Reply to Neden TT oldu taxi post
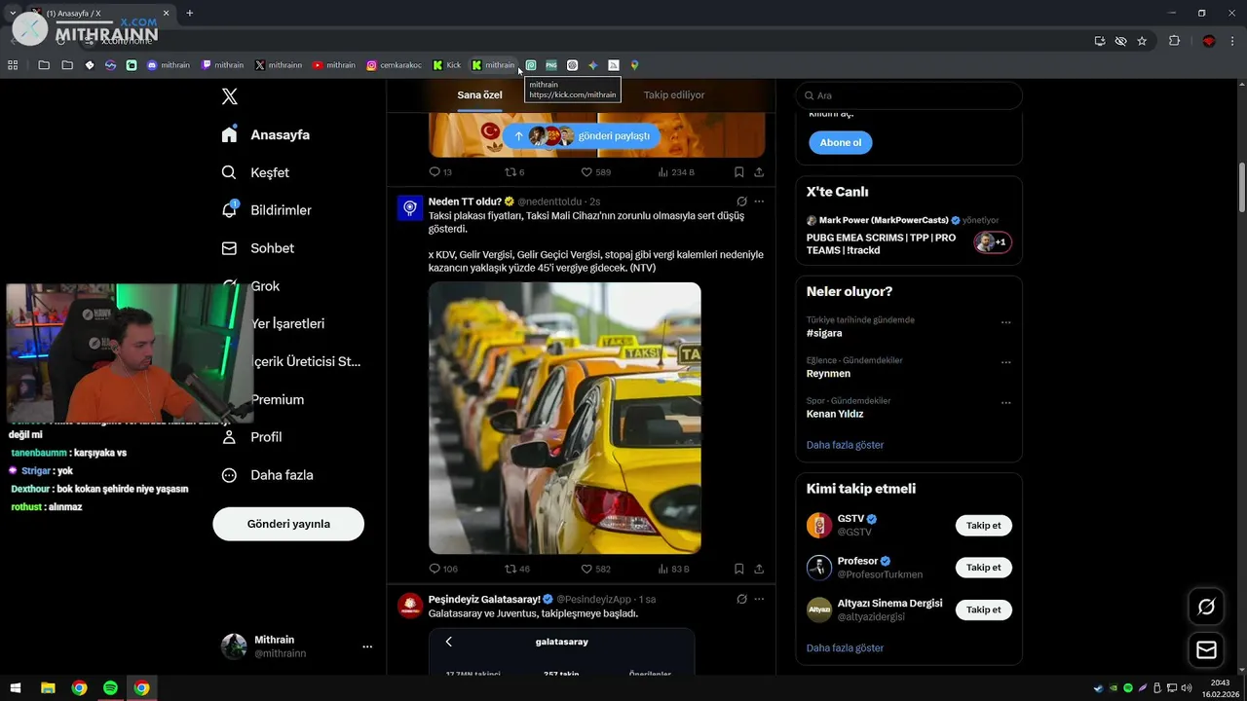The image size is (1247, 701). (443, 569)
